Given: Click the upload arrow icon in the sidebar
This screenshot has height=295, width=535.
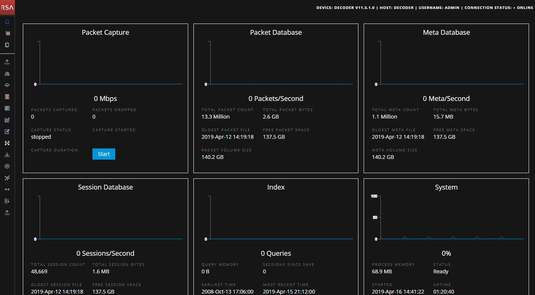Looking at the screenshot, I should (x=7, y=62).
